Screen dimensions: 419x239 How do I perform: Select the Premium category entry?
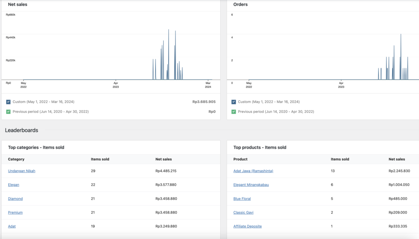(15, 212)
